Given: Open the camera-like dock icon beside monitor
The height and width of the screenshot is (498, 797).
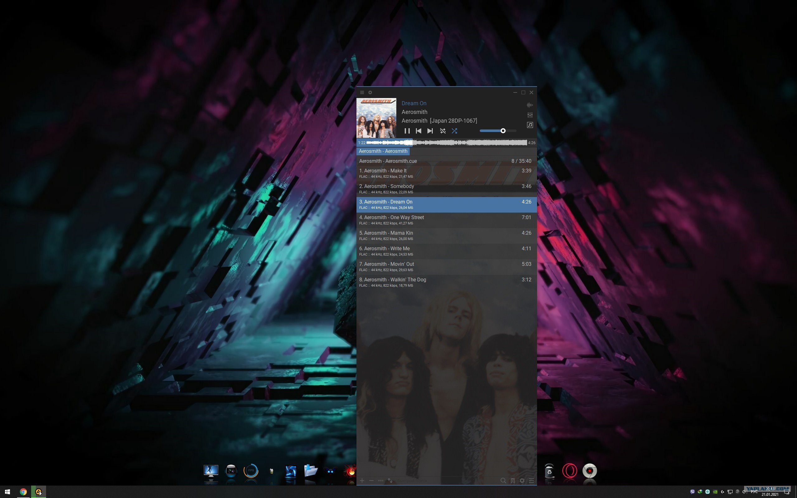Looking at the screenshot, I should [x=231, y=471].
